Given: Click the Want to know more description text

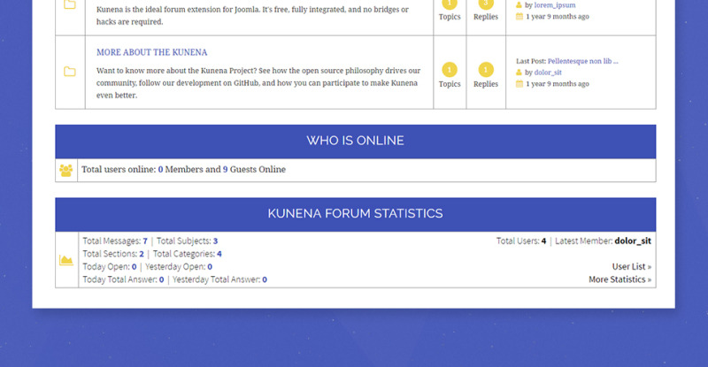Looking at the screenshot, I should click(258, 83).
